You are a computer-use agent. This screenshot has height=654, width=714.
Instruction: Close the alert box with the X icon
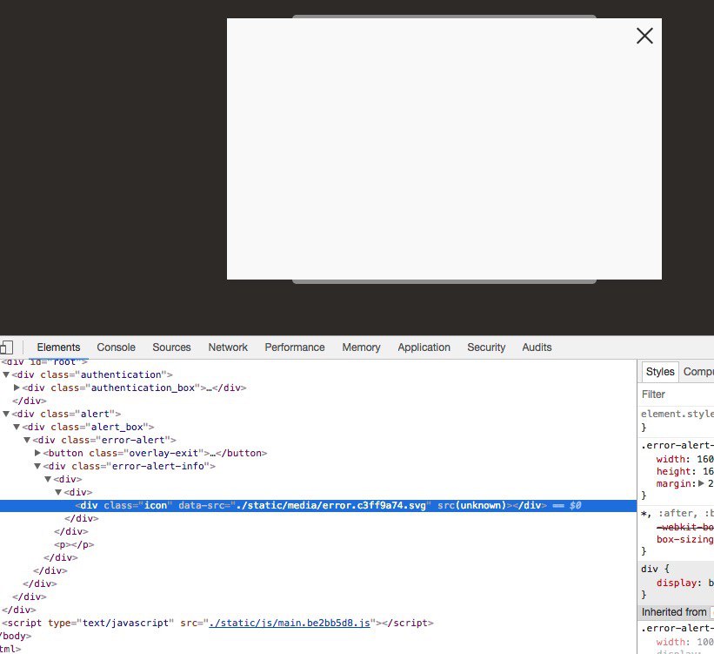tap(644, 36)
